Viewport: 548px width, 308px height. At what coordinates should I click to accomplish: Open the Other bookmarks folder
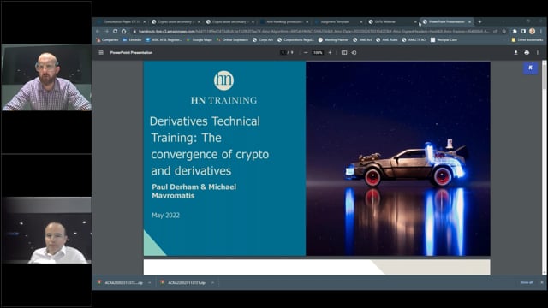point(527,40)
